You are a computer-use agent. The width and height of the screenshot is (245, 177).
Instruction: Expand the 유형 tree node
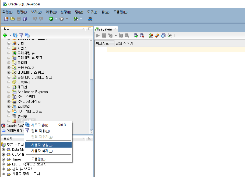pos(9,43)
